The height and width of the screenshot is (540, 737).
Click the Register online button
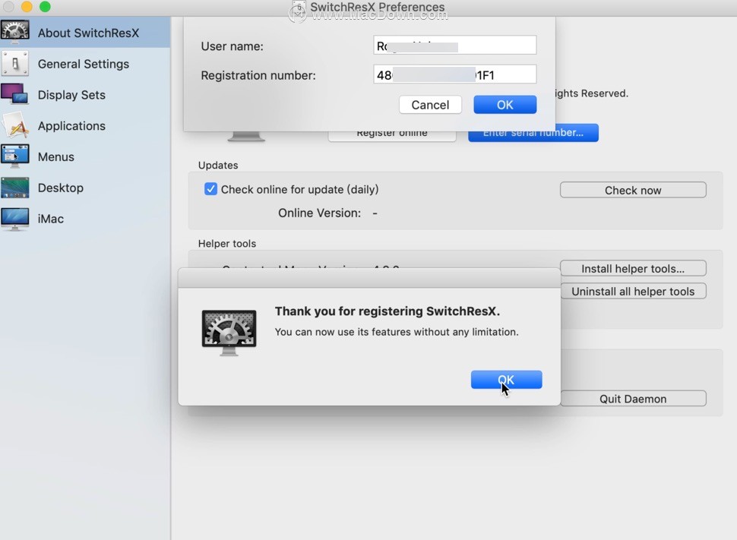click(391, 136)
